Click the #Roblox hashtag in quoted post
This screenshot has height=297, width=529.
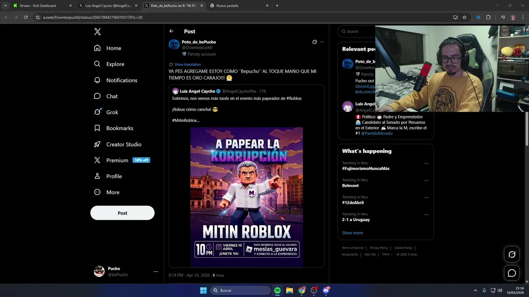(294, 99)
